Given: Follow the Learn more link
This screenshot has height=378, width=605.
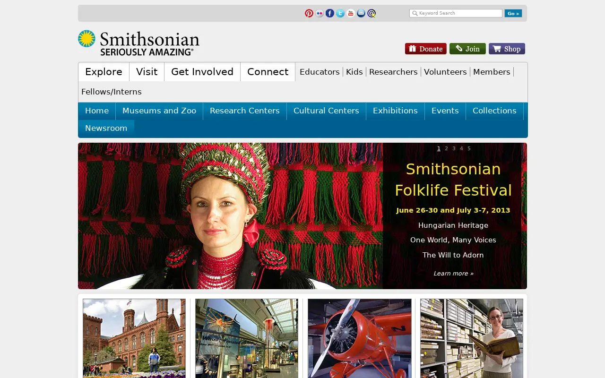Looking at the screenshot, I should [453, 274].
